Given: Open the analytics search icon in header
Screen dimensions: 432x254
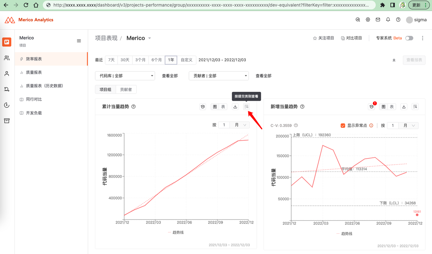Looking at the screenshot, I should coord(358,20).
